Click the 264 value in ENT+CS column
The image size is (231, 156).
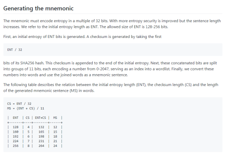41,146
